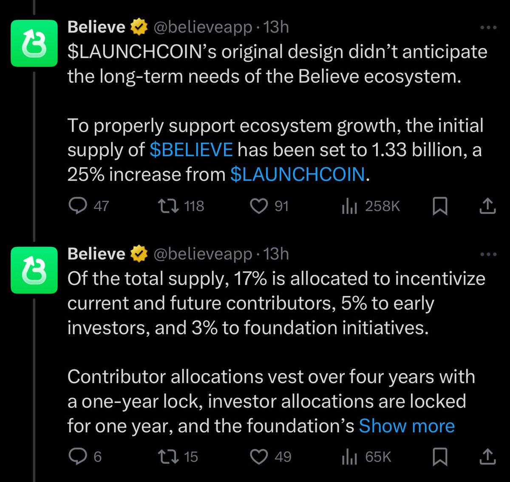Expand tweet with Show more
Image resolution: width=510 pixels, height=482 pixels.
click(407, 426)
